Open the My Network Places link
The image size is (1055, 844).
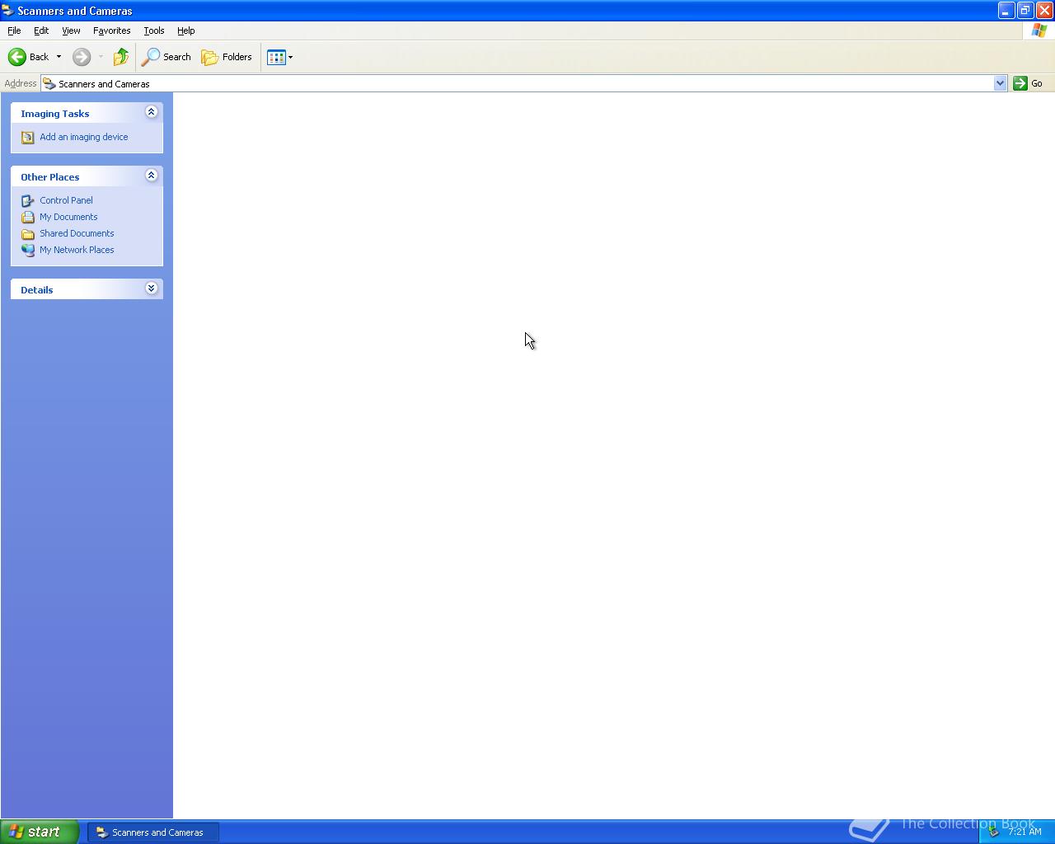click(77, 250)
